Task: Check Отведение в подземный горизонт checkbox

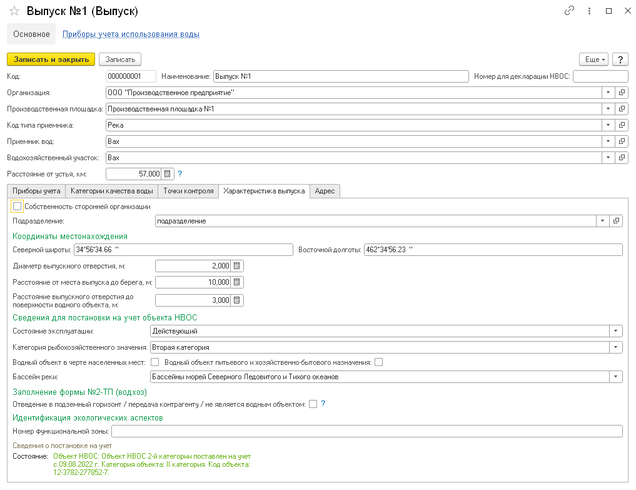Action: [x=313, y=404]
